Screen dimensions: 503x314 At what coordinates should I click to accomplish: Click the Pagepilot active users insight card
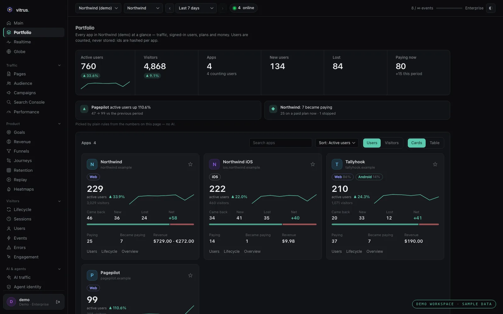click(168, 110)
